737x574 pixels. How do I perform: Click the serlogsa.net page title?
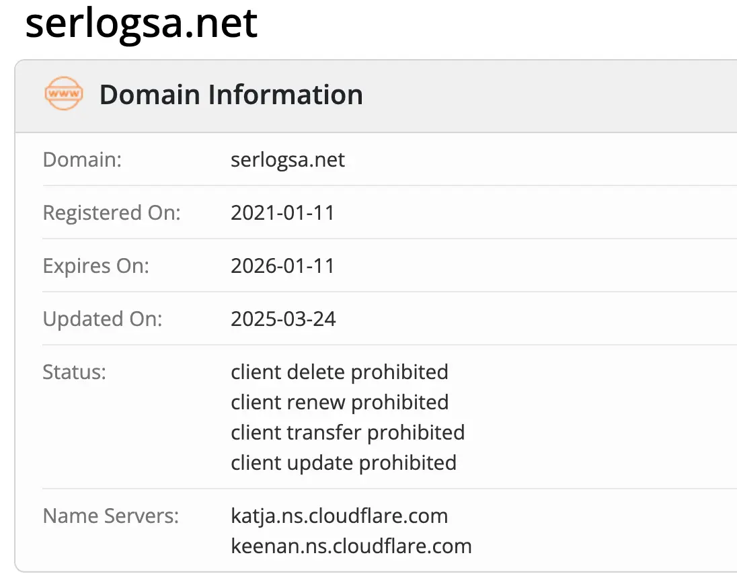[141, 24]
